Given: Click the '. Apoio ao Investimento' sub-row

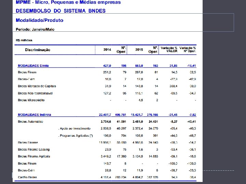Looking at the screenshot, I should tap(74, 128).
